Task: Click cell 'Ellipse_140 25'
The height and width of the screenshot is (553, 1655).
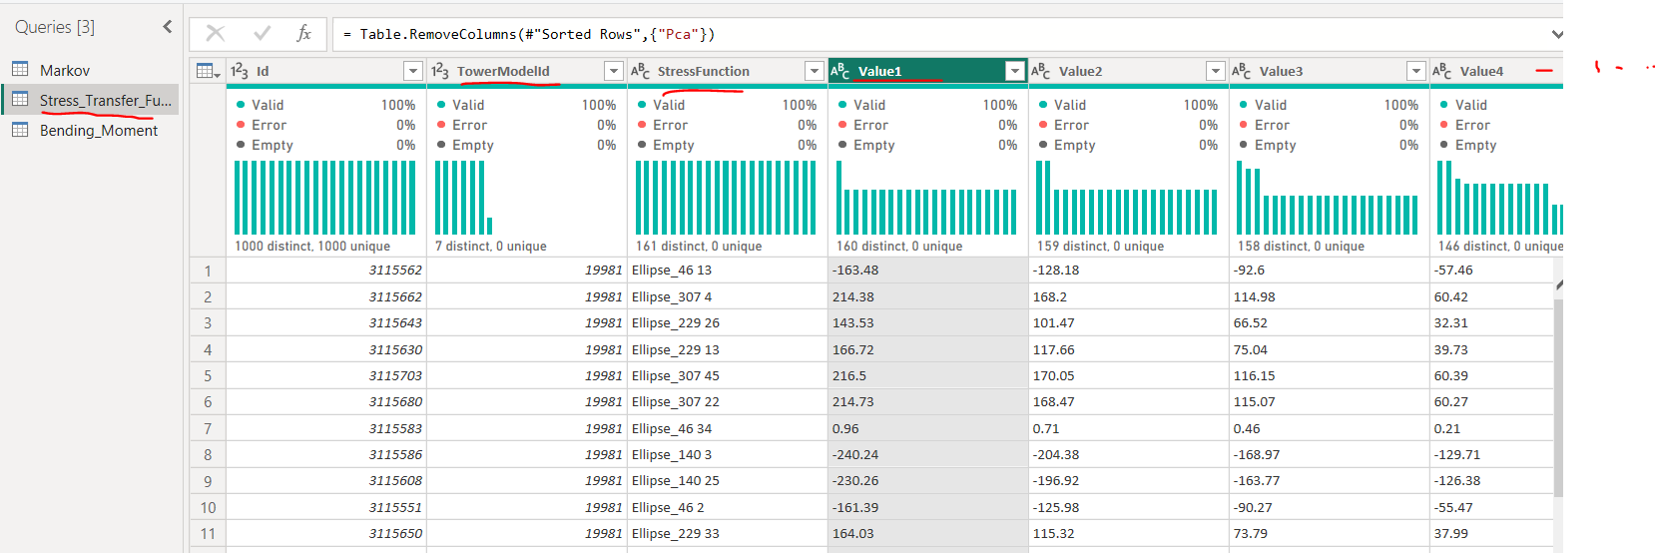Action: tap(728, 481)
